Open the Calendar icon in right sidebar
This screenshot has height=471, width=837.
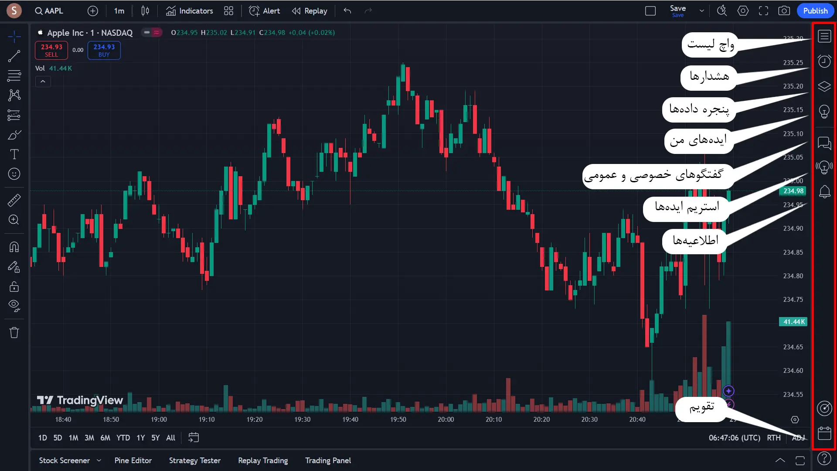[824, 433]
